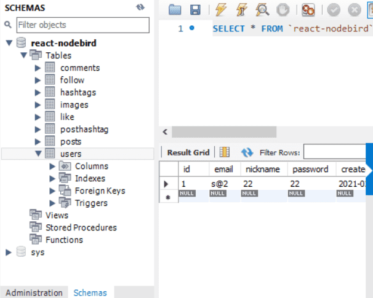Click the id column header

pos(194,169)
